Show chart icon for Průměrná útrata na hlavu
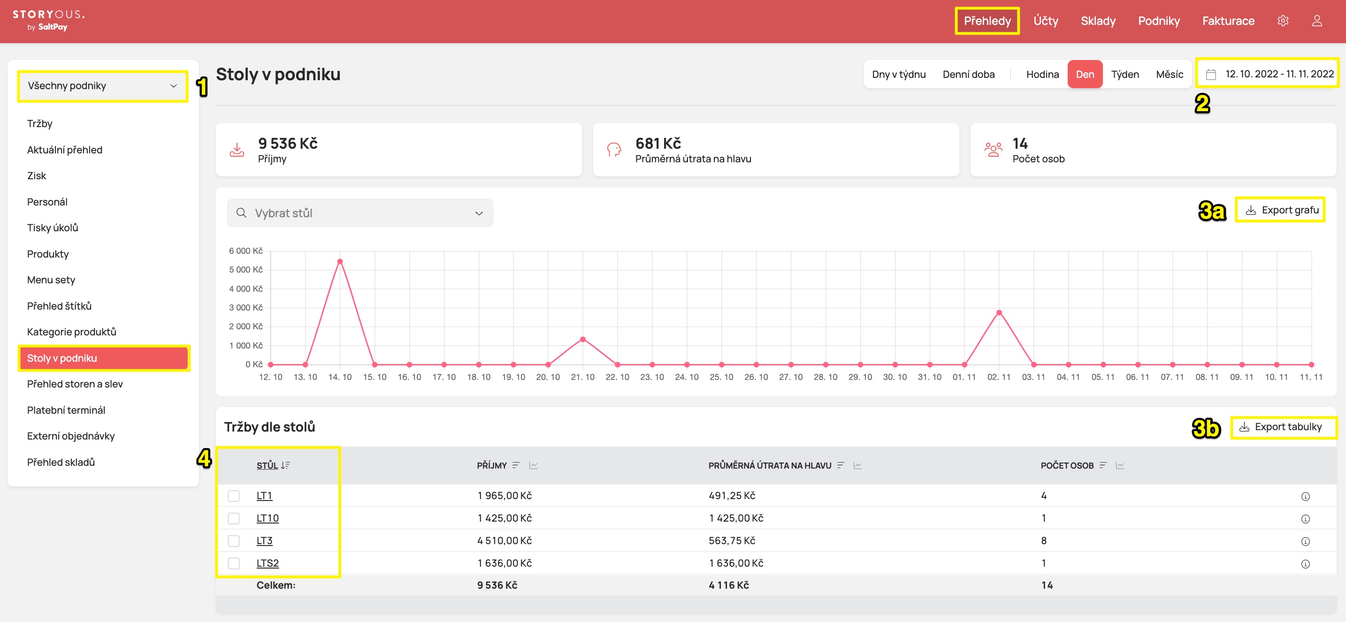1346x622 pixels. click(858, 465)
